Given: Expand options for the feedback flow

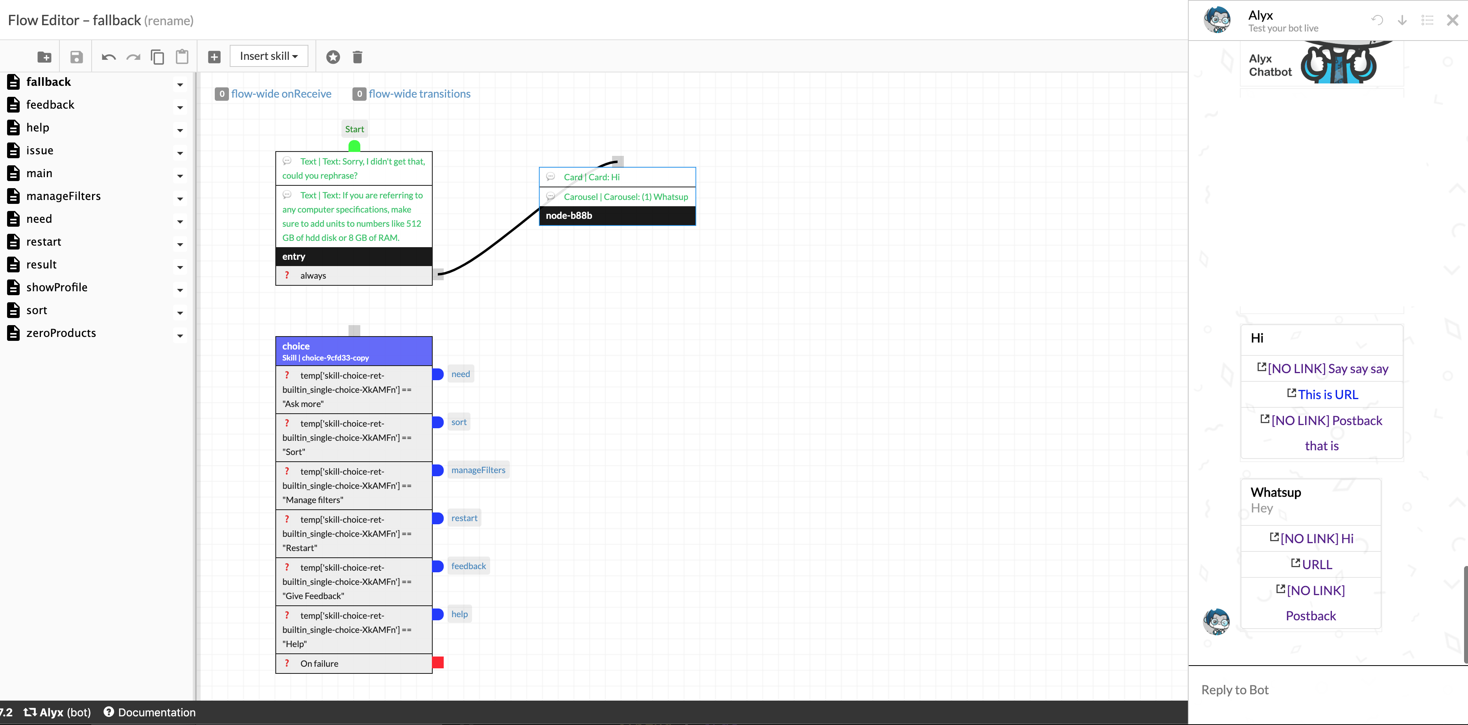Looking at the screenshot, I should [180, 107].
